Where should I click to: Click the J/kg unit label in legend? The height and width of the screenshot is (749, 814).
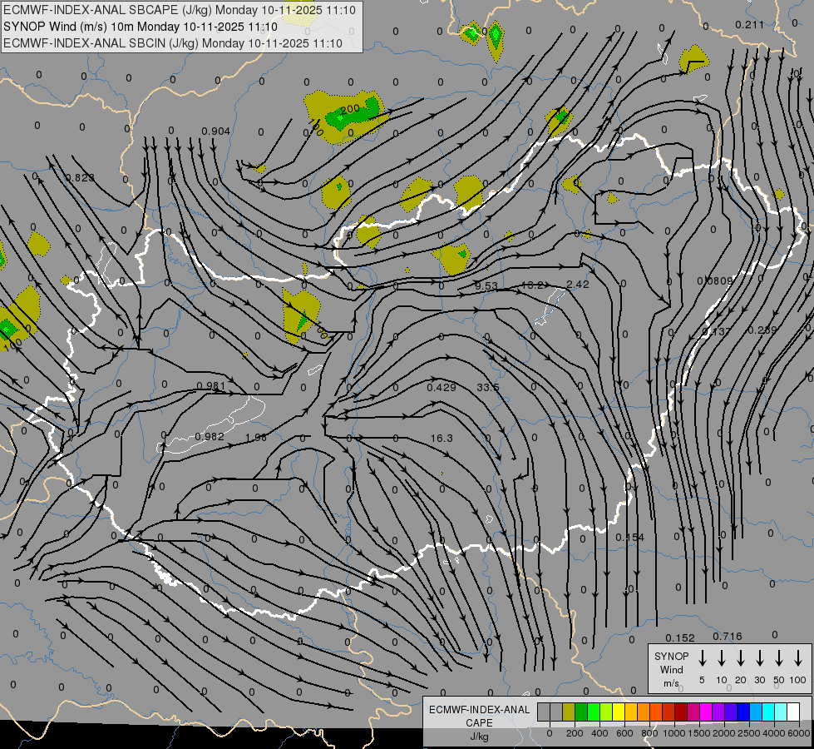479,737
